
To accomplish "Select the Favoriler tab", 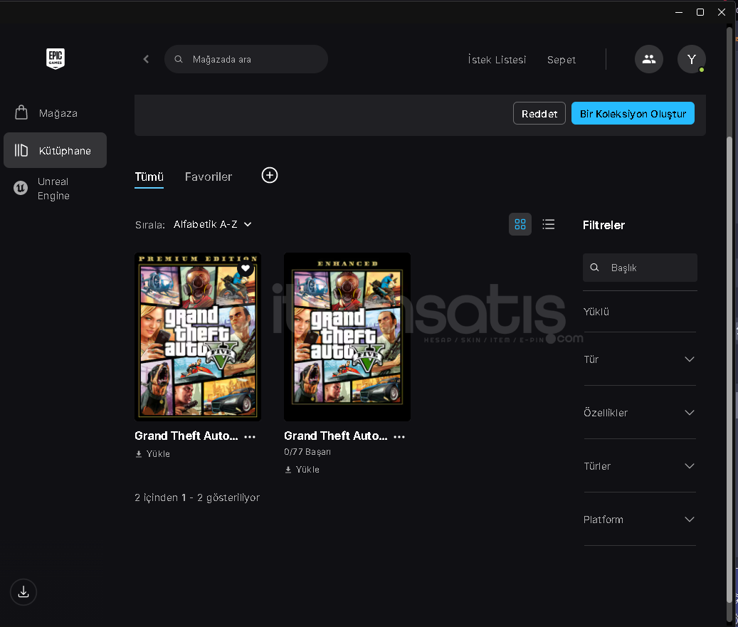I will (x=209, y=177).
